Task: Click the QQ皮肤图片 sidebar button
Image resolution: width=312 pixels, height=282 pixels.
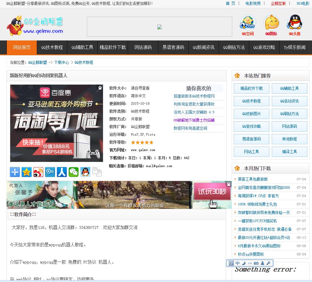Action: pyautogui.click(x=251, y=114)
